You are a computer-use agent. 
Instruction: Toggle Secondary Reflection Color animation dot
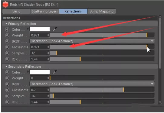click(x=7, y=72)
